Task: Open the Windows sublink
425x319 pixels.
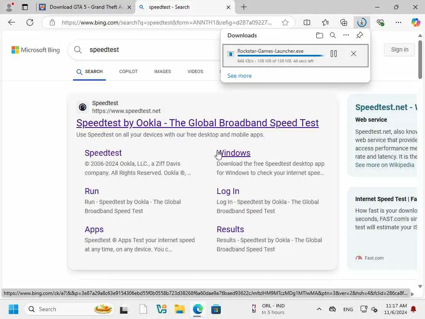Action: pos(233,153)
